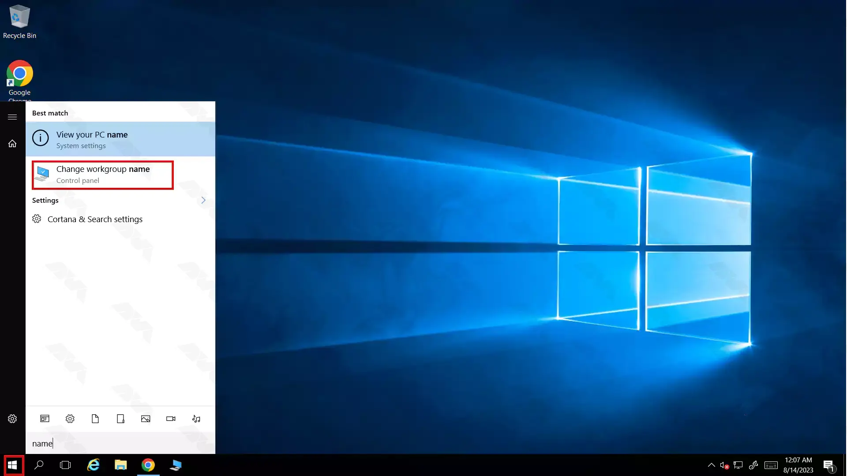Select the settings gear filter icon
847x476 pixels.
point(70,418)
